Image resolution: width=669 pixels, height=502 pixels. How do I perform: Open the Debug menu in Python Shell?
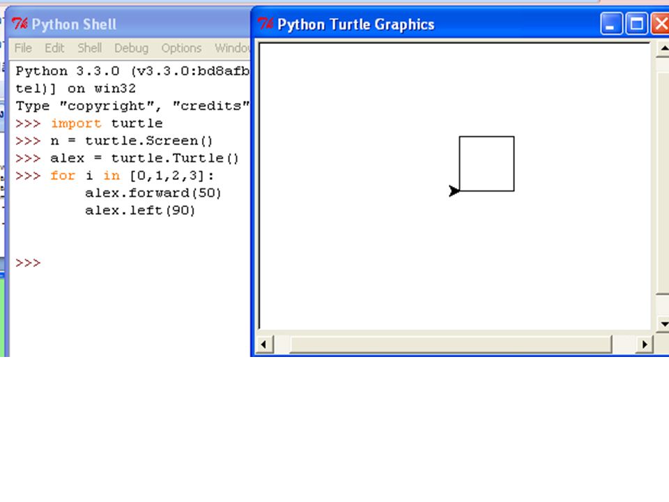pyautogui.click(x=132, y=48)
